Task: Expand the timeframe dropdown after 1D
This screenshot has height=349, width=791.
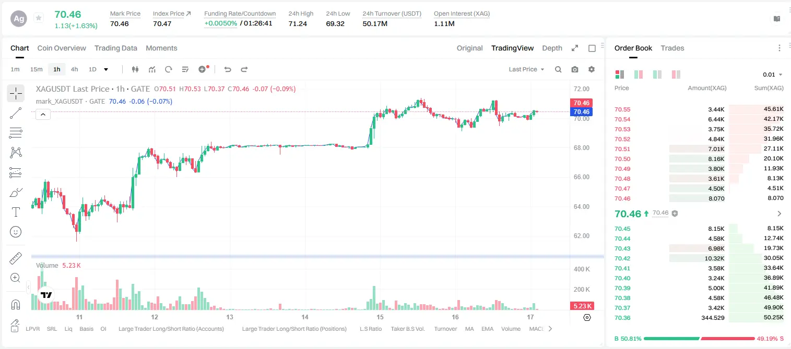Action: (106, 69)
